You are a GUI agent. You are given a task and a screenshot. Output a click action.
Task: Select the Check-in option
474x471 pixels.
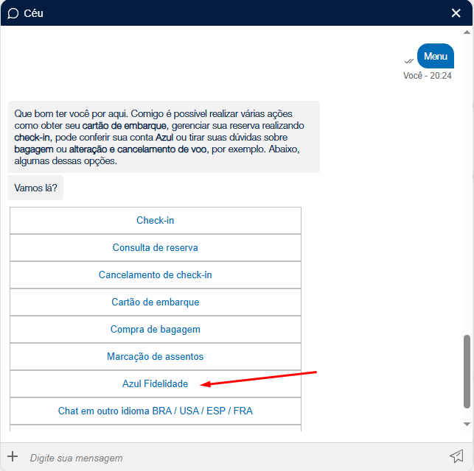pyautogui.click(x=156, y=220)
